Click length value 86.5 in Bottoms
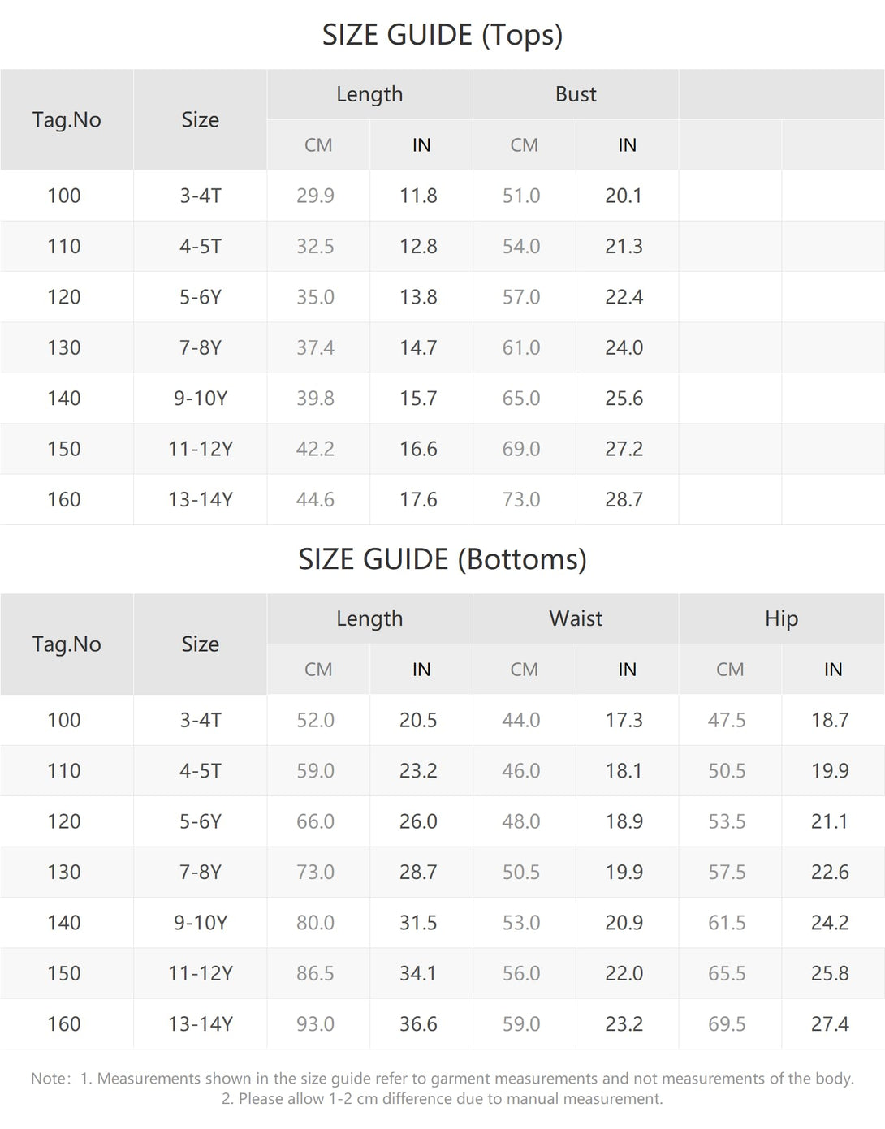Viewport: 885px width, 1129px height. (x=315, y=973)
